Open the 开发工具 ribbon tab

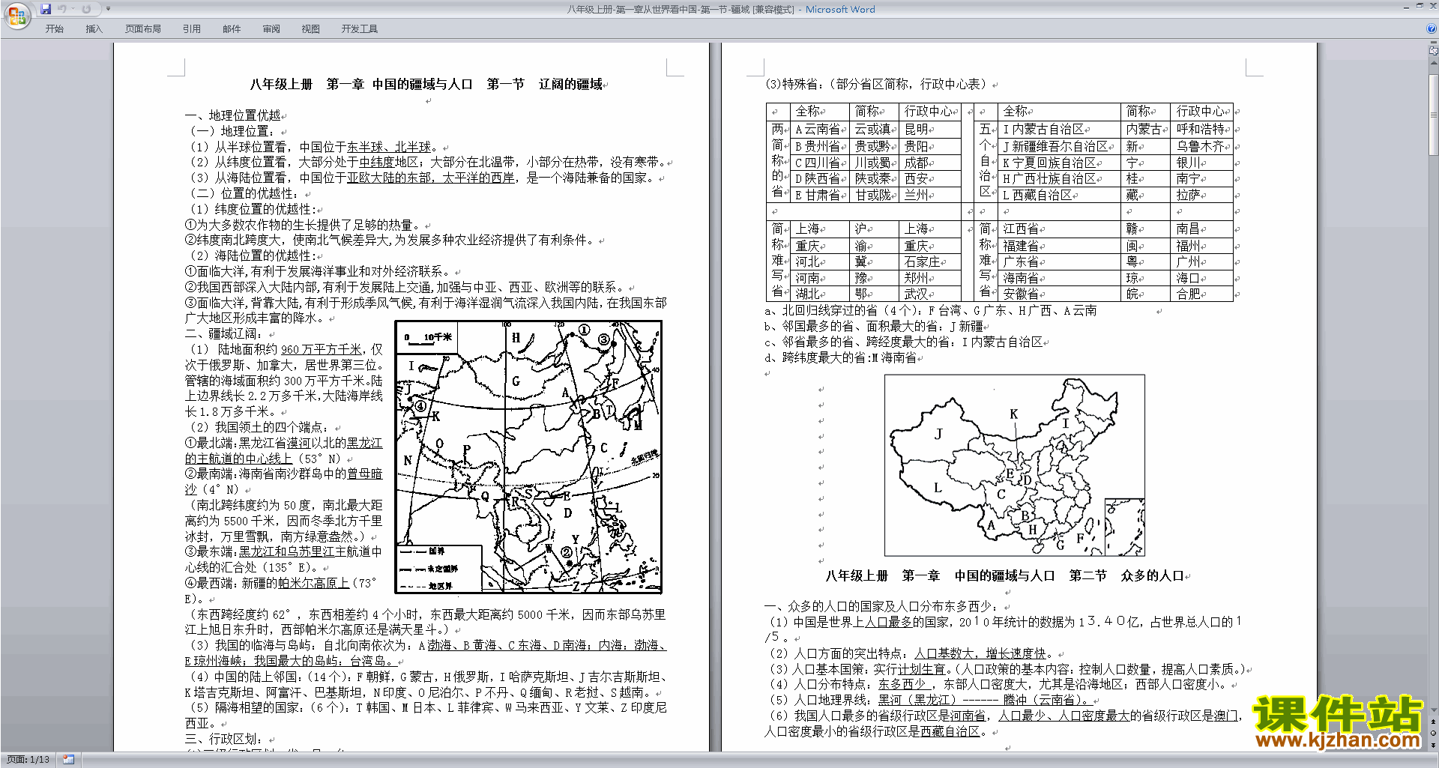pyautogui.click(x=360, y=29)
